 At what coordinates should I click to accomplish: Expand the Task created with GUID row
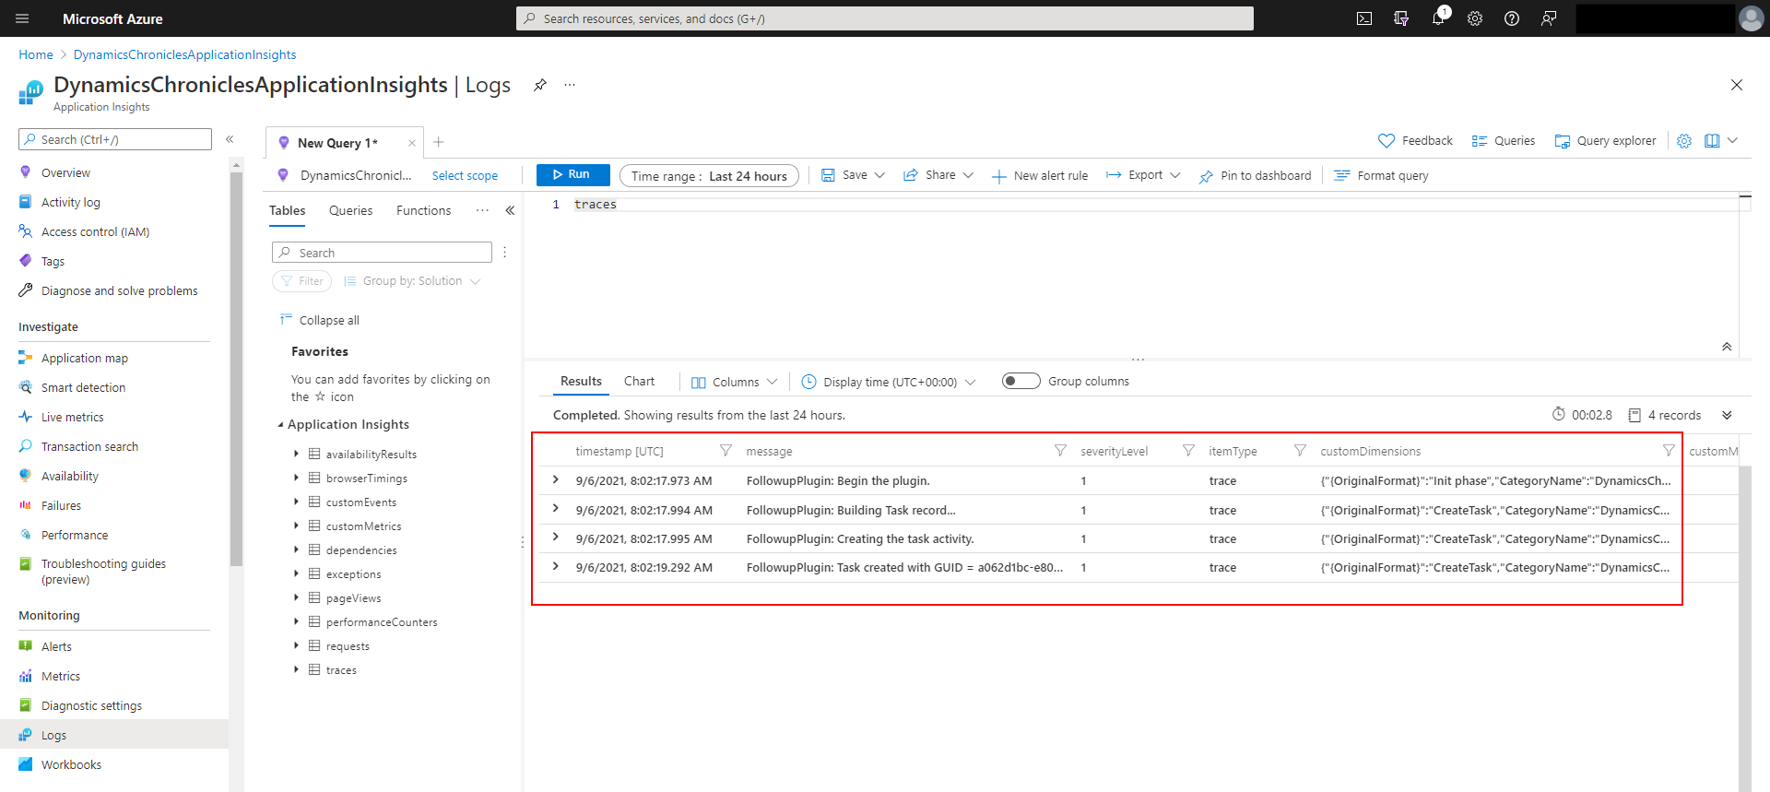tap(555, 567)
